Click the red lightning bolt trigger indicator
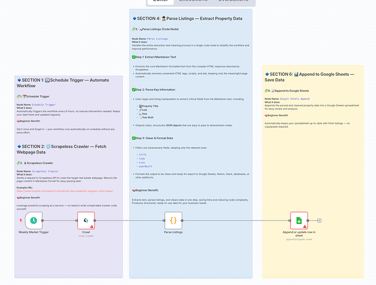The image size is (376, 285). [21, 221]
